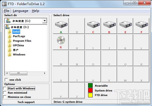Click the Program Files folder icon
152x106 pixels.
tap(9, 41)
